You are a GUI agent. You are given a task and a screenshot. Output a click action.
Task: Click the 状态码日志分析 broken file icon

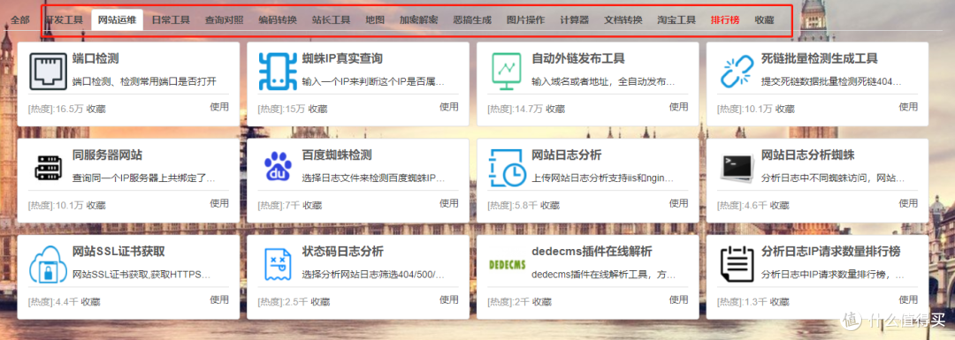coord(277,264)
